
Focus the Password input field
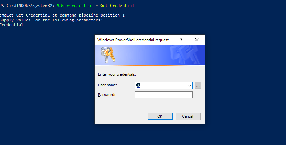pos(163,95)
